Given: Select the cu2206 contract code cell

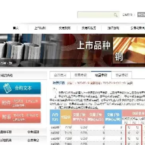Looking at the screenshot, I should click(x=55, y=127).
